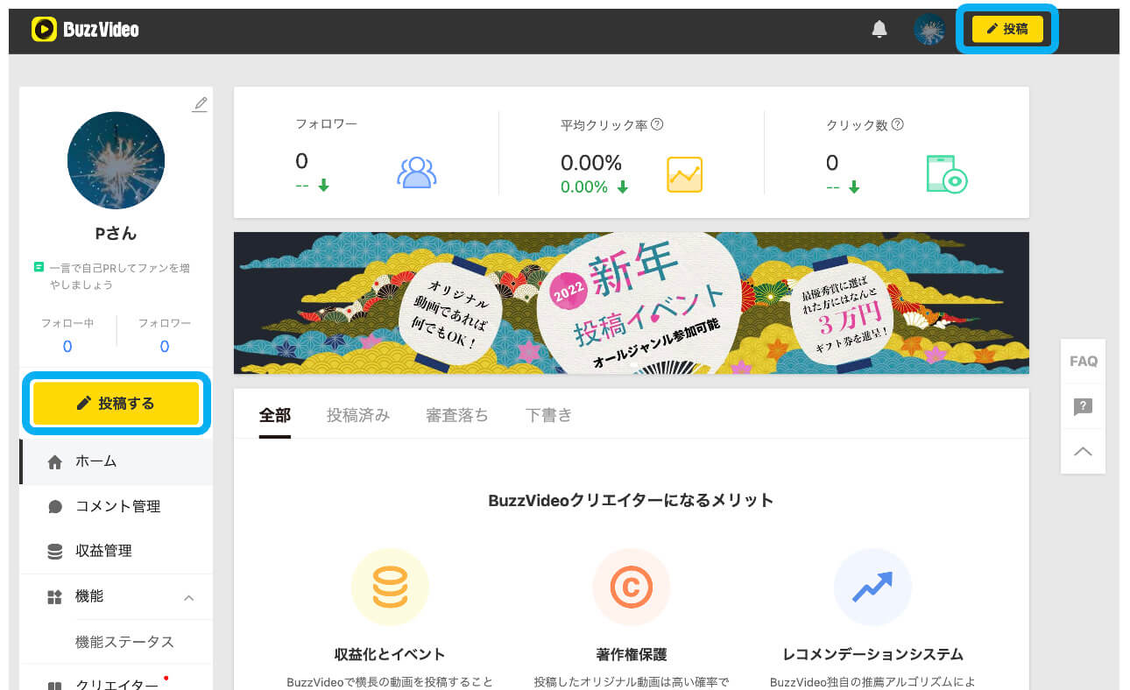Click the back-to-top arrow button
Viewport: 1130px width, 690px height.
coord(1083,452)
